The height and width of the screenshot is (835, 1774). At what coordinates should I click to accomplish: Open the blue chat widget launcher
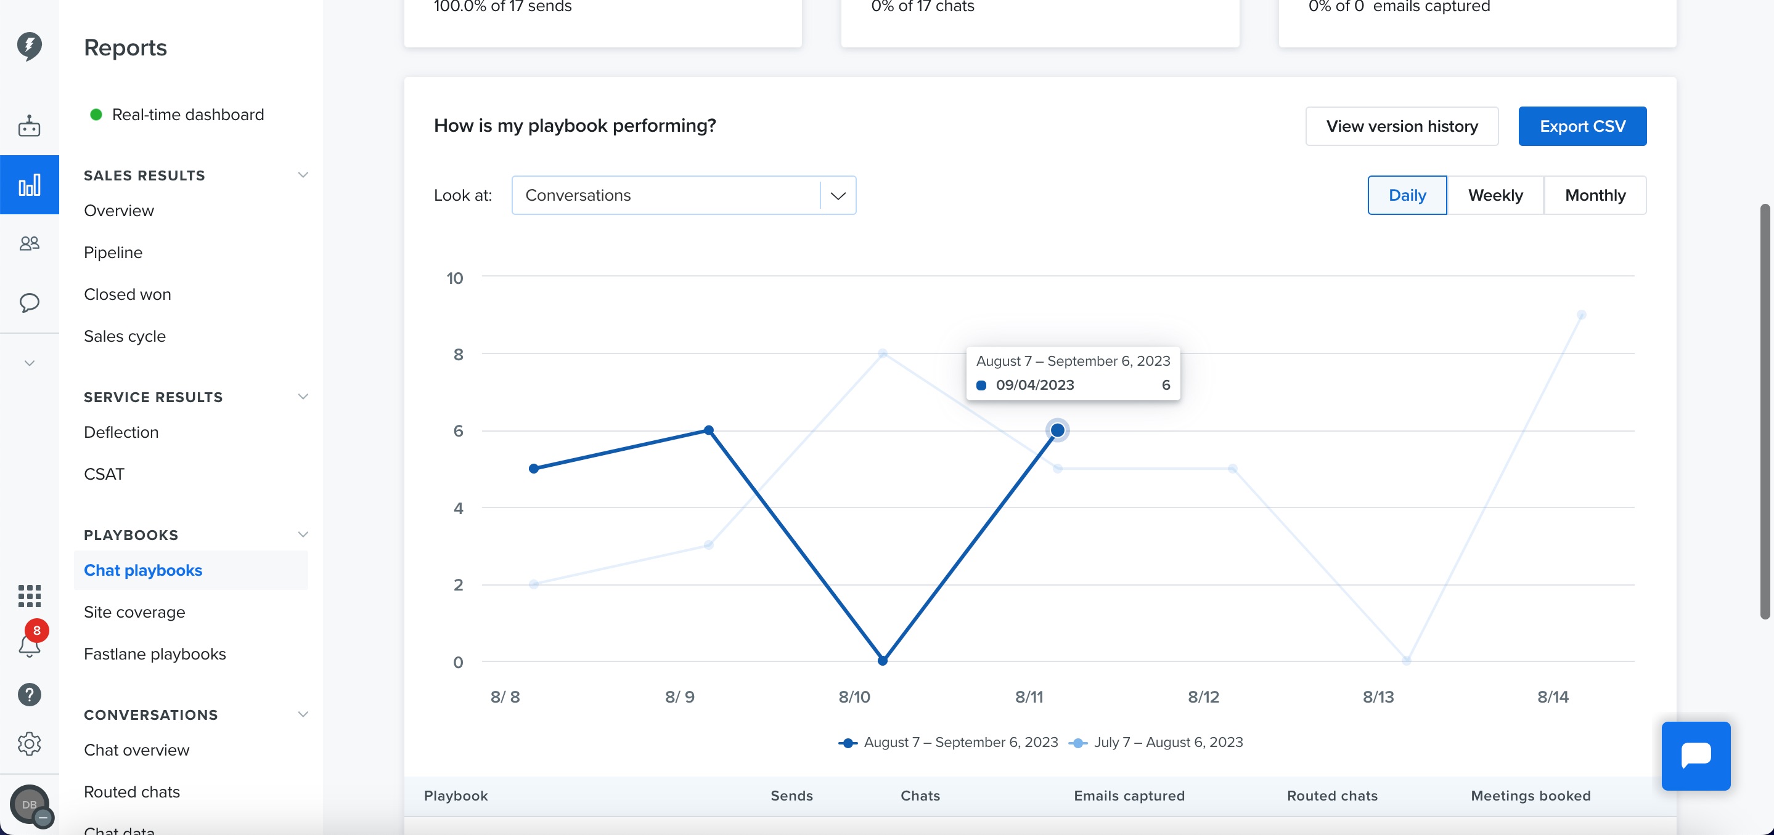click(1696, 755)
